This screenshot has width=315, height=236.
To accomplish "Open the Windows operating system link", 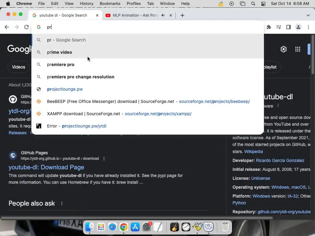I will tap(280, 187).
